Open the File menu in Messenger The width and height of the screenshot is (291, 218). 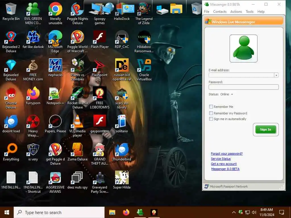(207, 11)
